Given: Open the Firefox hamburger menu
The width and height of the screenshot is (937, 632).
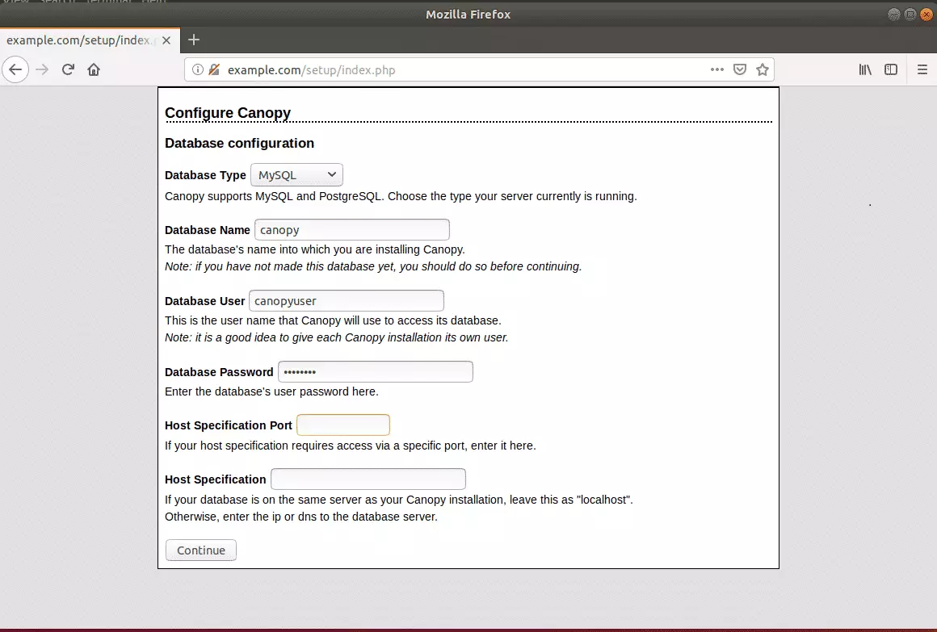Looking at the screenshot, I should (x=922, y=70).
